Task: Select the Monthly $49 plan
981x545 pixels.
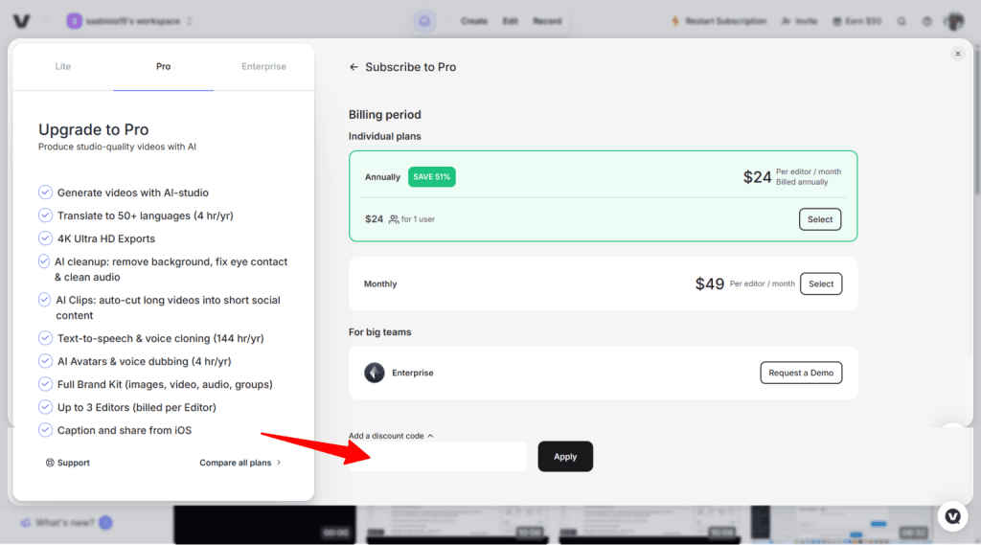Action: coord(821,284)
